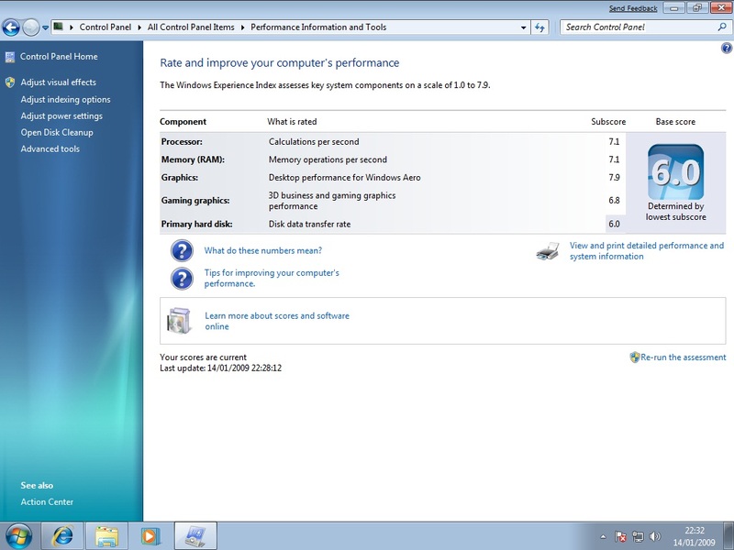Click the Primary hard disk 6.0 subscore
Screen dimensions: 734x550
pos(614,224)
